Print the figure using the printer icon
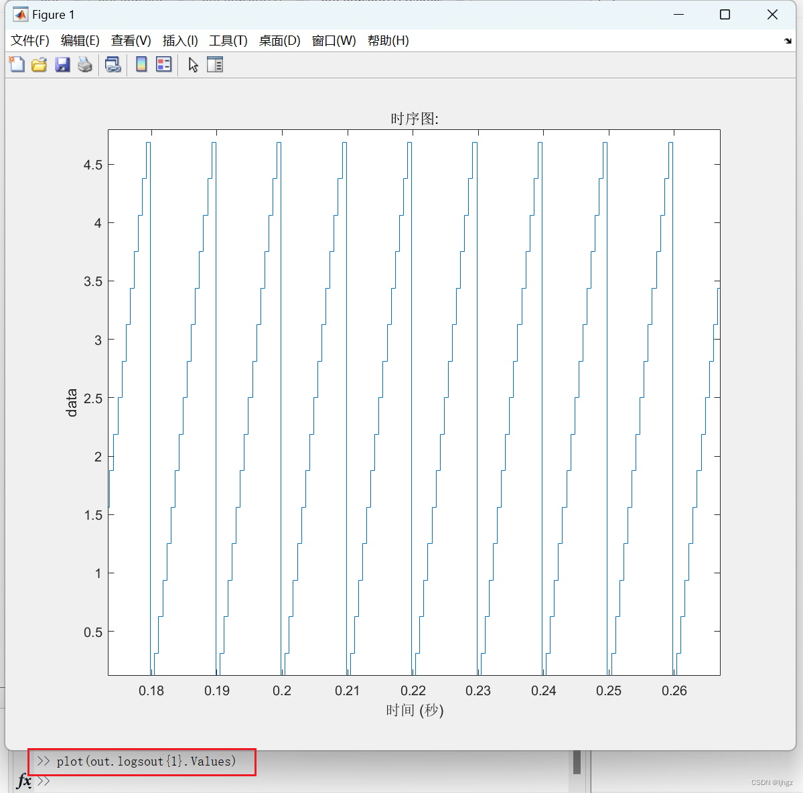Viewport: 803px width, 793px height. 85,64
